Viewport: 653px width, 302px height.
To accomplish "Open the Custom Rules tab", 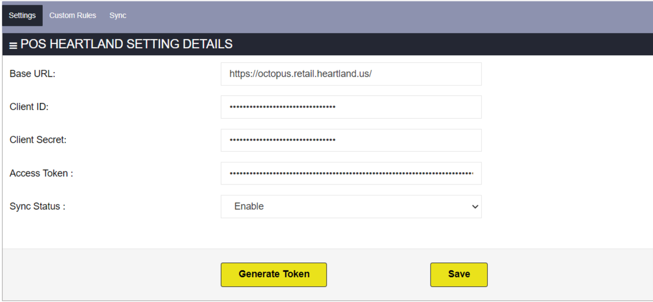I will pos(73,16).
